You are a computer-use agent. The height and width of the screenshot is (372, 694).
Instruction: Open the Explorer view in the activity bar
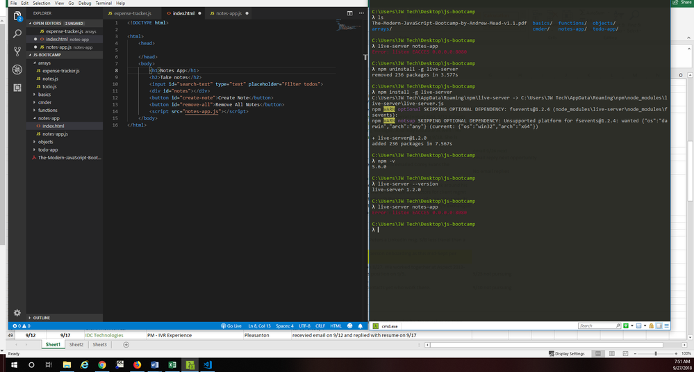coord(17,17)
